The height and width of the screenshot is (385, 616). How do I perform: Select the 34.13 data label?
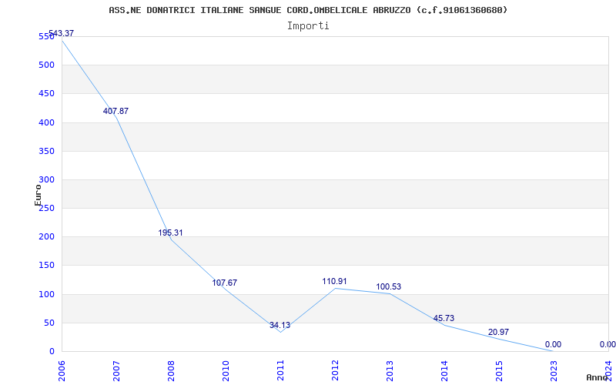(280, 325)
